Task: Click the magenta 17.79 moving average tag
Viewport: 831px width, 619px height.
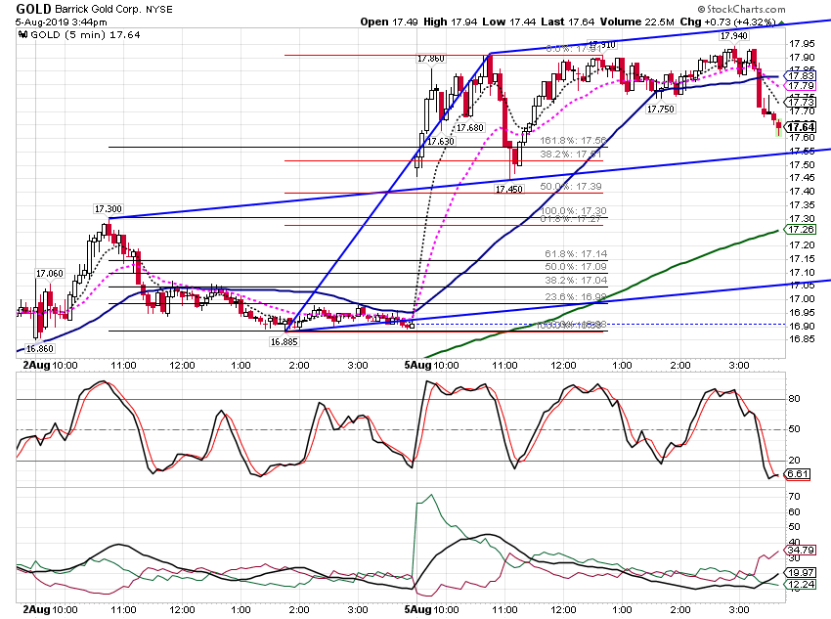Action: pyautogui.click(x=801, y=86)
